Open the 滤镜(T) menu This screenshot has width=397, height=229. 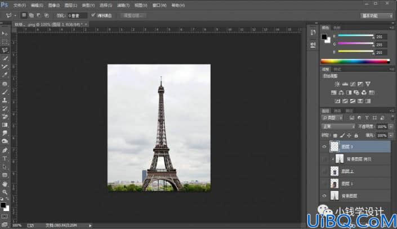(123, 5)
